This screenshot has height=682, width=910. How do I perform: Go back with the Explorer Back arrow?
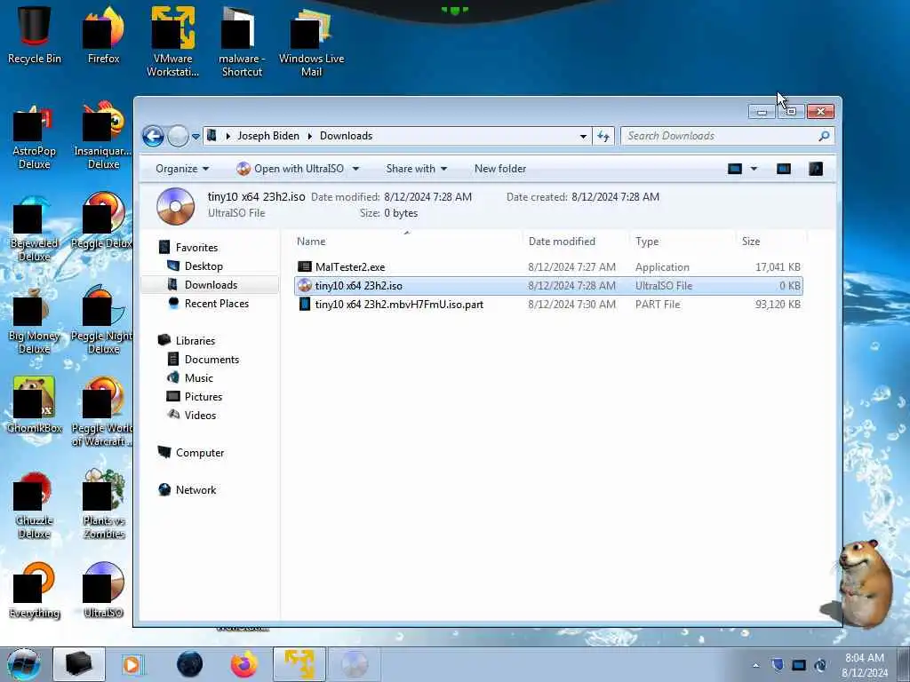coord(153,136)
